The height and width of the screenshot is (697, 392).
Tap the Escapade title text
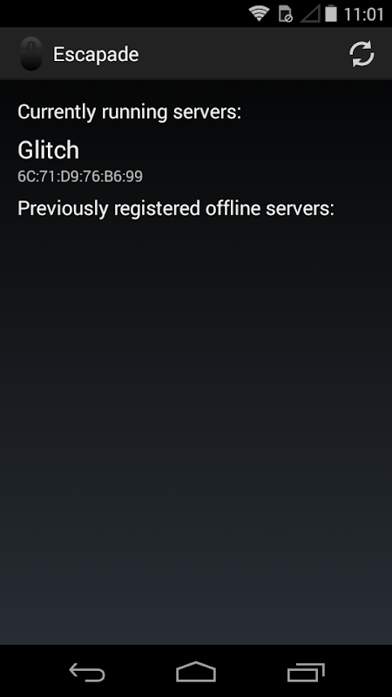click(x=96, y=55)
